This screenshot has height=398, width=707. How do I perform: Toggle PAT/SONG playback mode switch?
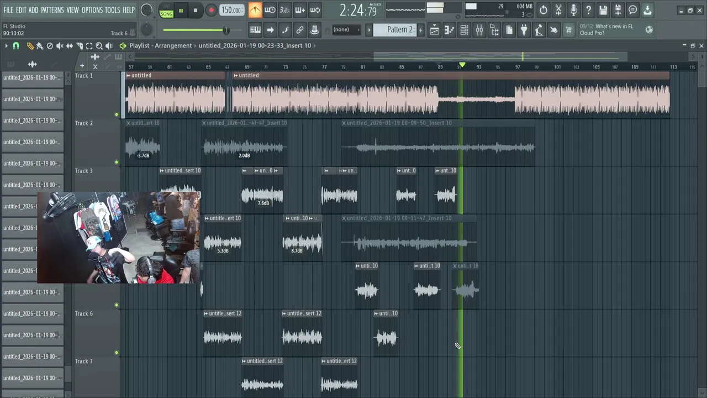[166, 11]
